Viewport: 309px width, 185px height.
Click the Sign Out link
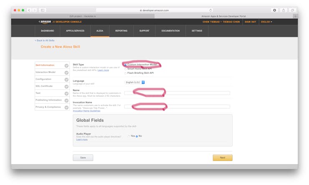click(x=250, y=22)
